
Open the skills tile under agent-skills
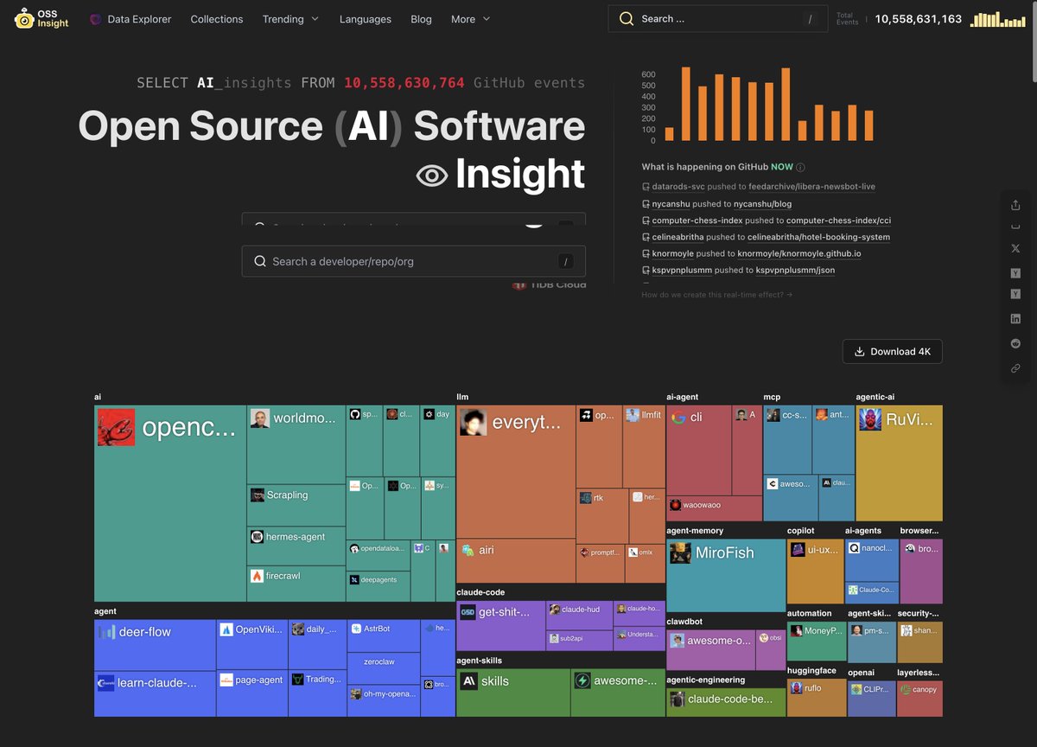click(x=513, y=693)
